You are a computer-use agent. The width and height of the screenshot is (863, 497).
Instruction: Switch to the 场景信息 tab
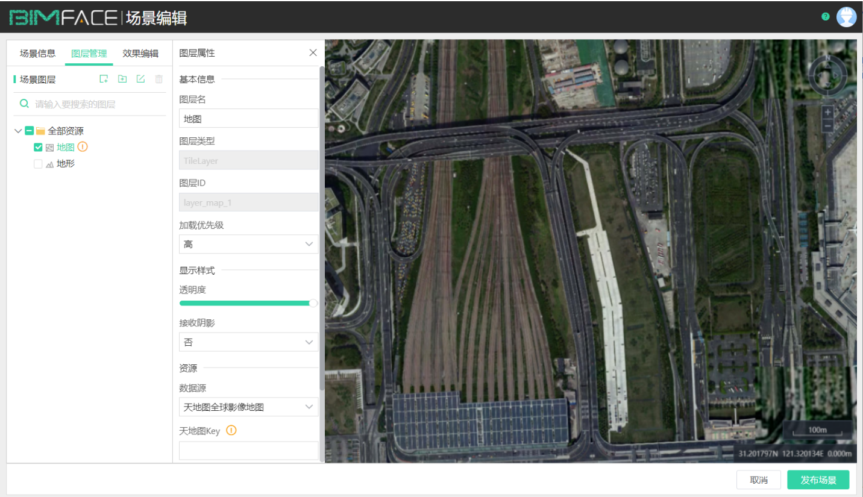click(37, 53)
